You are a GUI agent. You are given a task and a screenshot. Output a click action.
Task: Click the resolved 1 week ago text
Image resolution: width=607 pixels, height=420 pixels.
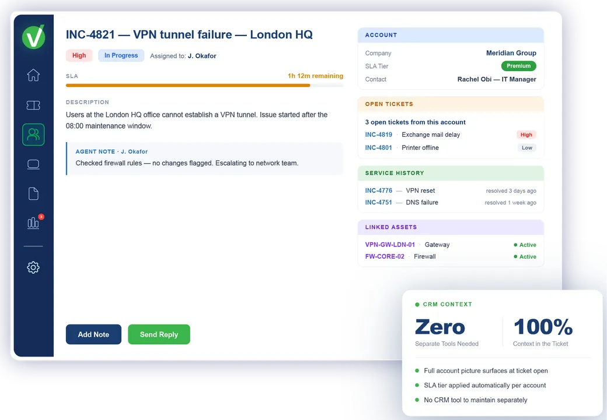pyautogui.click(x=510, y=203)
